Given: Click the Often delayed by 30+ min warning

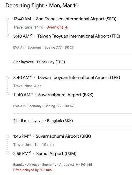Looking at the screenshot, I should click(32, 170).
